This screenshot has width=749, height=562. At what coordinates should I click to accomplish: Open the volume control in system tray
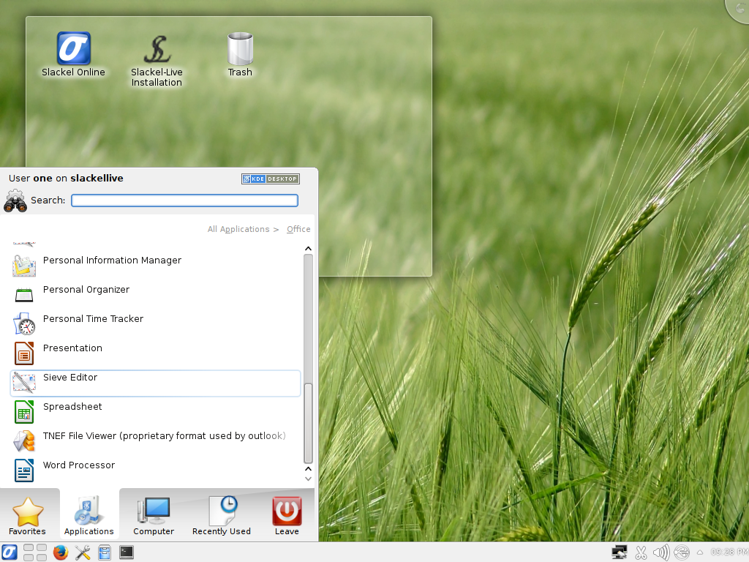(x=661, y=552)
